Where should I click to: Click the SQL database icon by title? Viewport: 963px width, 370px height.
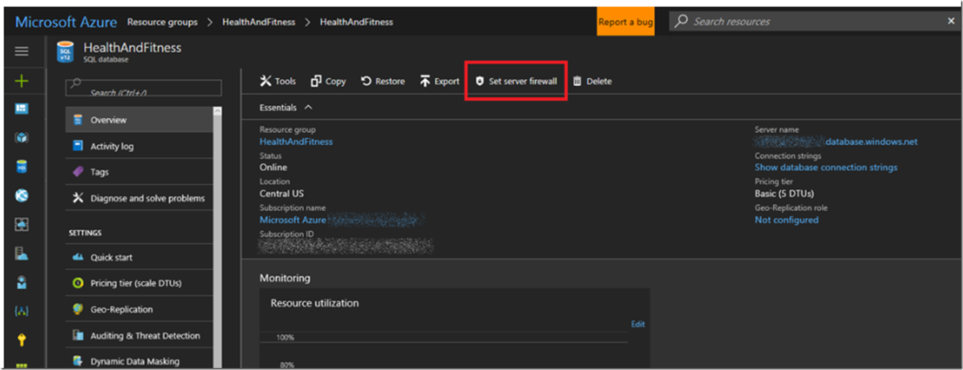click(x=65, y=52)
